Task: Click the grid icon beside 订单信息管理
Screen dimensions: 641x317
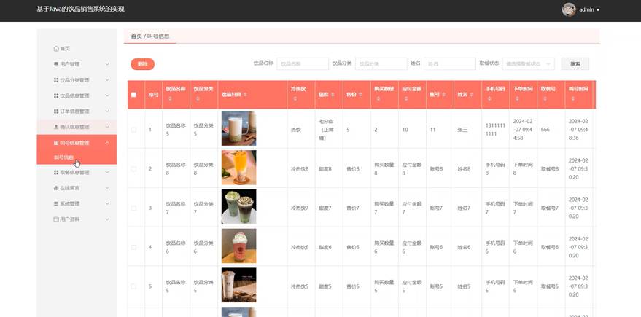Action: click(56, 111)
